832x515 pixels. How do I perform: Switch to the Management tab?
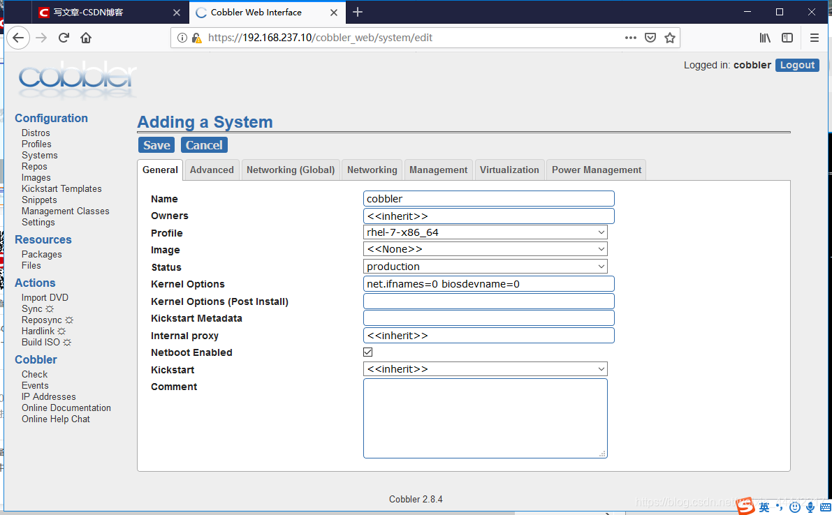click(x=438, y=170)
